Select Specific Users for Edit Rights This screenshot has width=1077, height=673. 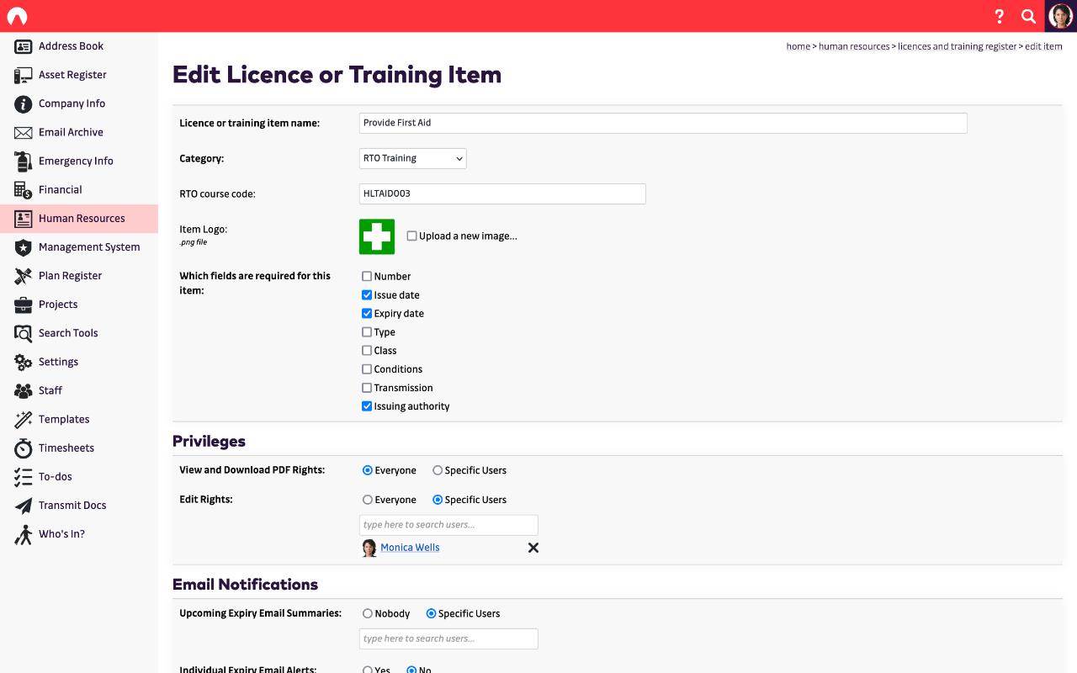point(438,500)
